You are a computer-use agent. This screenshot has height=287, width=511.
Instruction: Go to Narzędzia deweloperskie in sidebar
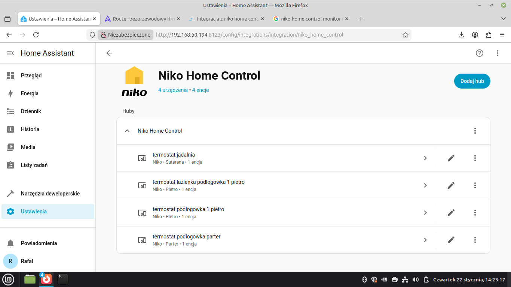[50, 194]
